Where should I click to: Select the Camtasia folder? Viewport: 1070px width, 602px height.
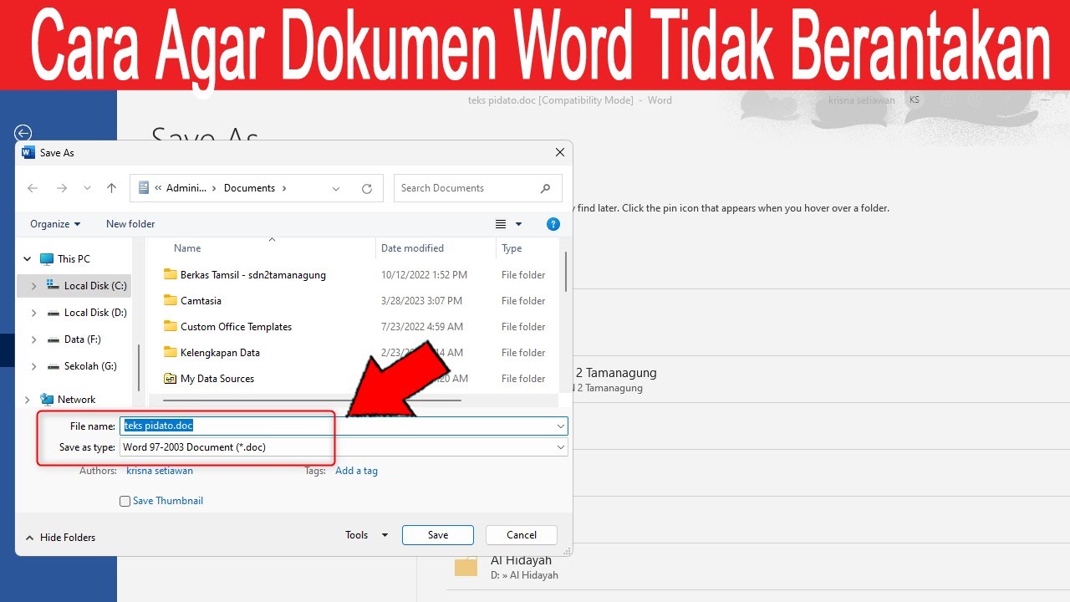pyautogui.click(x=201, y=301)
